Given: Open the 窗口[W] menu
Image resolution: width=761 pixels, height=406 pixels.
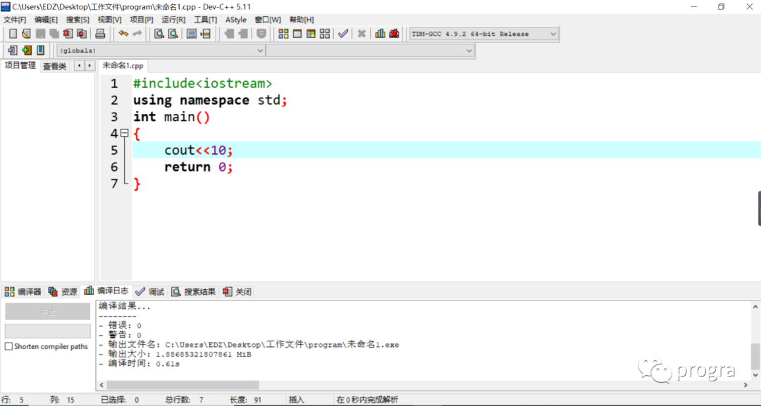Looking at the screenshot, I should pos(268,20).
